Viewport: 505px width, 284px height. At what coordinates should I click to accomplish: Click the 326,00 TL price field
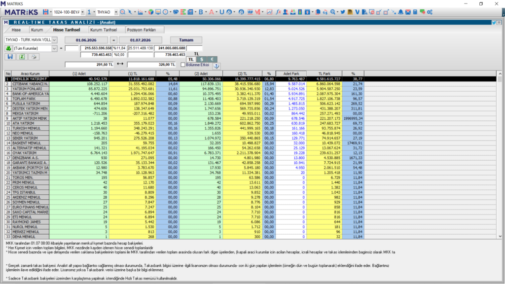[x=151, y=65]
